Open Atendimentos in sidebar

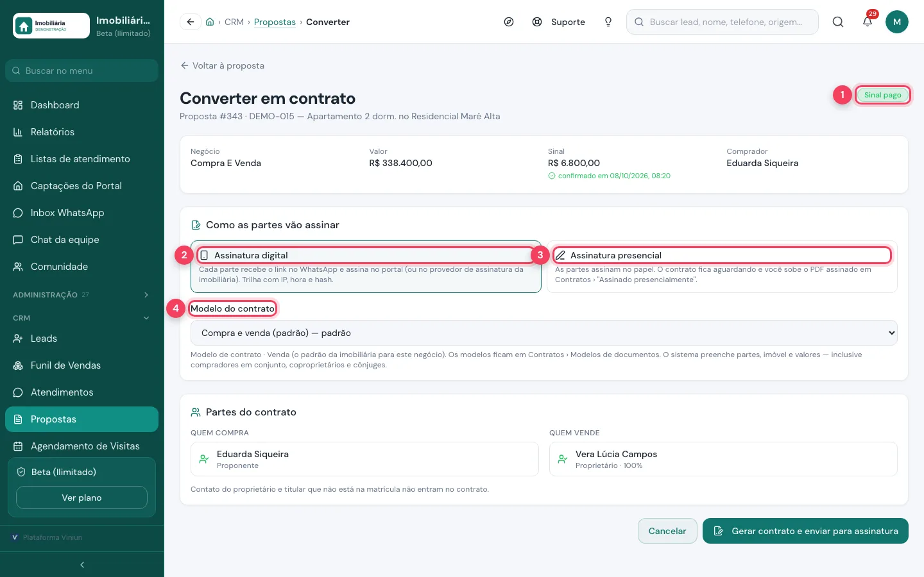[x=81, y=392]
